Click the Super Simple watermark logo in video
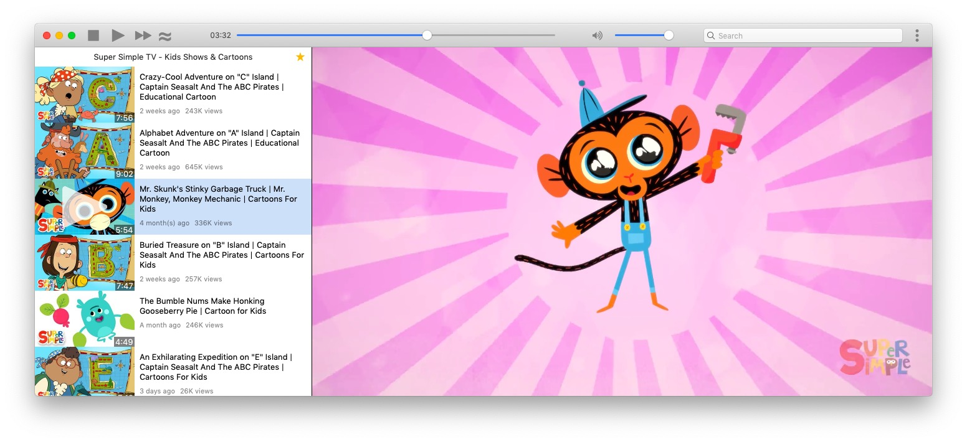The width and height of the screenshot is (967, 442). [875, 357]
